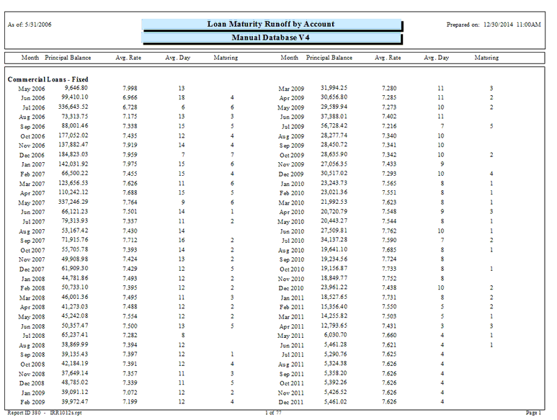Click the '1 of 77' page indicator
The image size is (557, 420).
[x=273, y=414]
